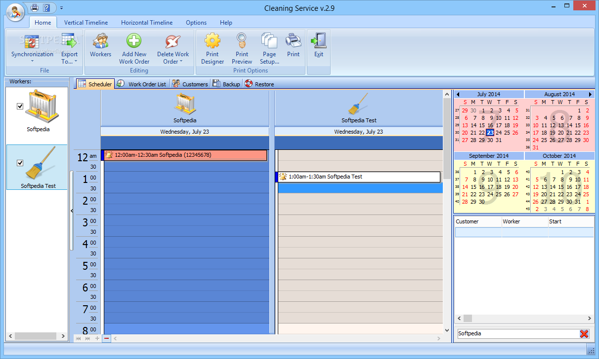Open the Vertical Timeline ribbon tab
Screen dimensions: 599x359
tap(86, 23)
